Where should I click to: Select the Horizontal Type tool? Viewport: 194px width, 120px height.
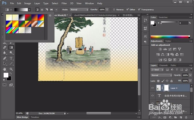[x=11, y=58]
